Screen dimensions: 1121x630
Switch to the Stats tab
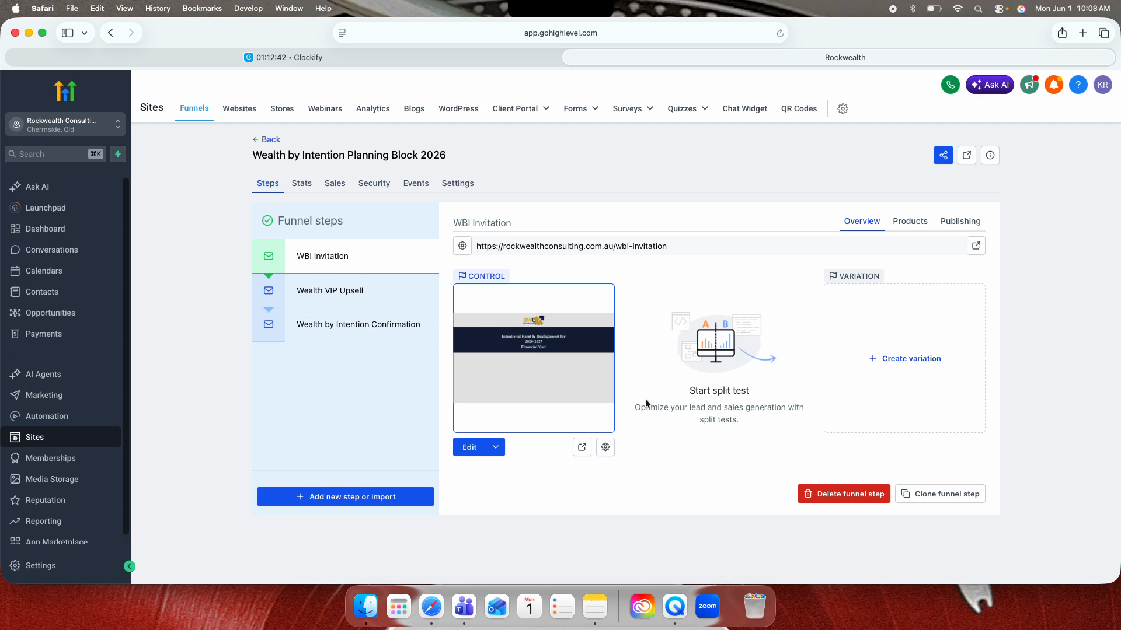302,183
